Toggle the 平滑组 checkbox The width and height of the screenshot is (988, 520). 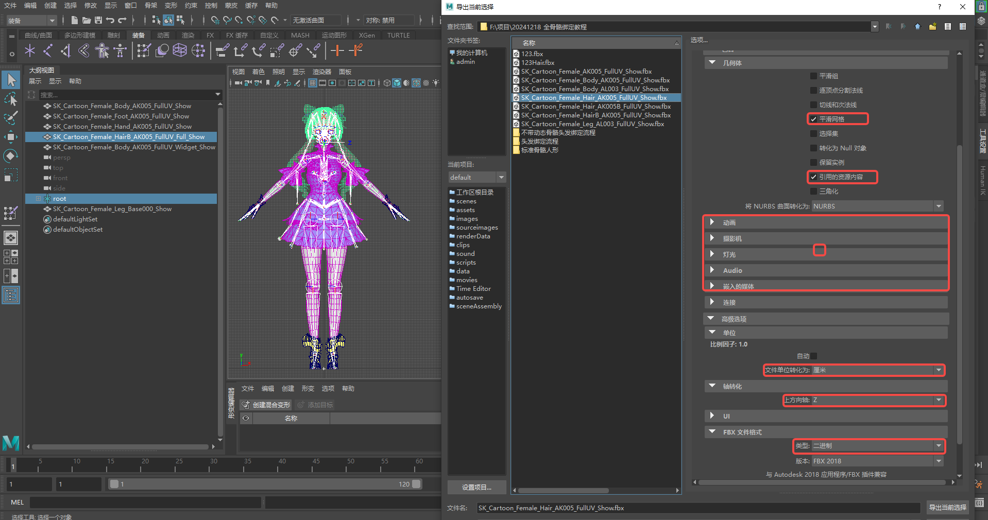813,76
